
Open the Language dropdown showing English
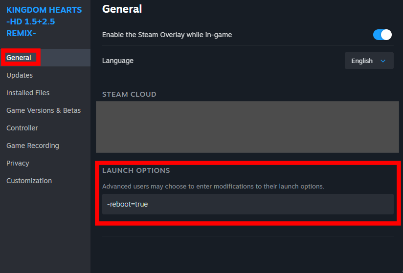pyautogui.click(x=369, y=61)
